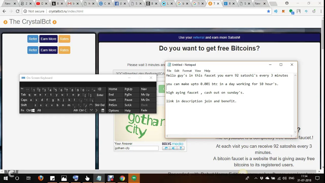Toggle Insert on On-Screen Keyboard
325x183 pixels.
tap(115, 100)
